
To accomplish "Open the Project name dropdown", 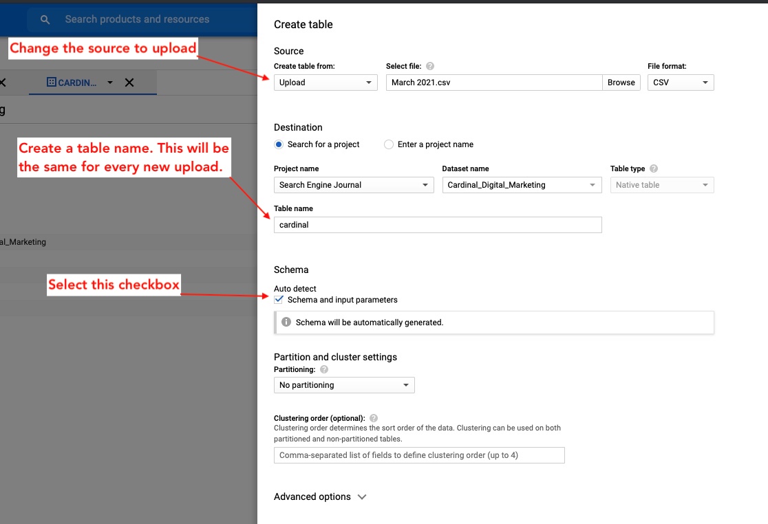I will [x=354, y=185].
